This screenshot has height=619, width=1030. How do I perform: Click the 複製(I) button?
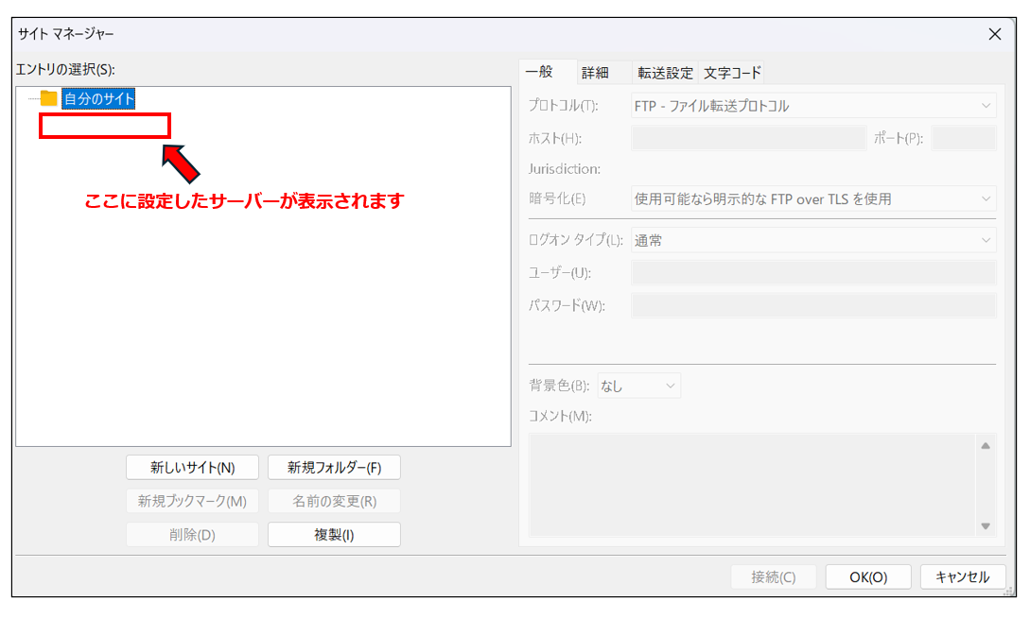335,535
